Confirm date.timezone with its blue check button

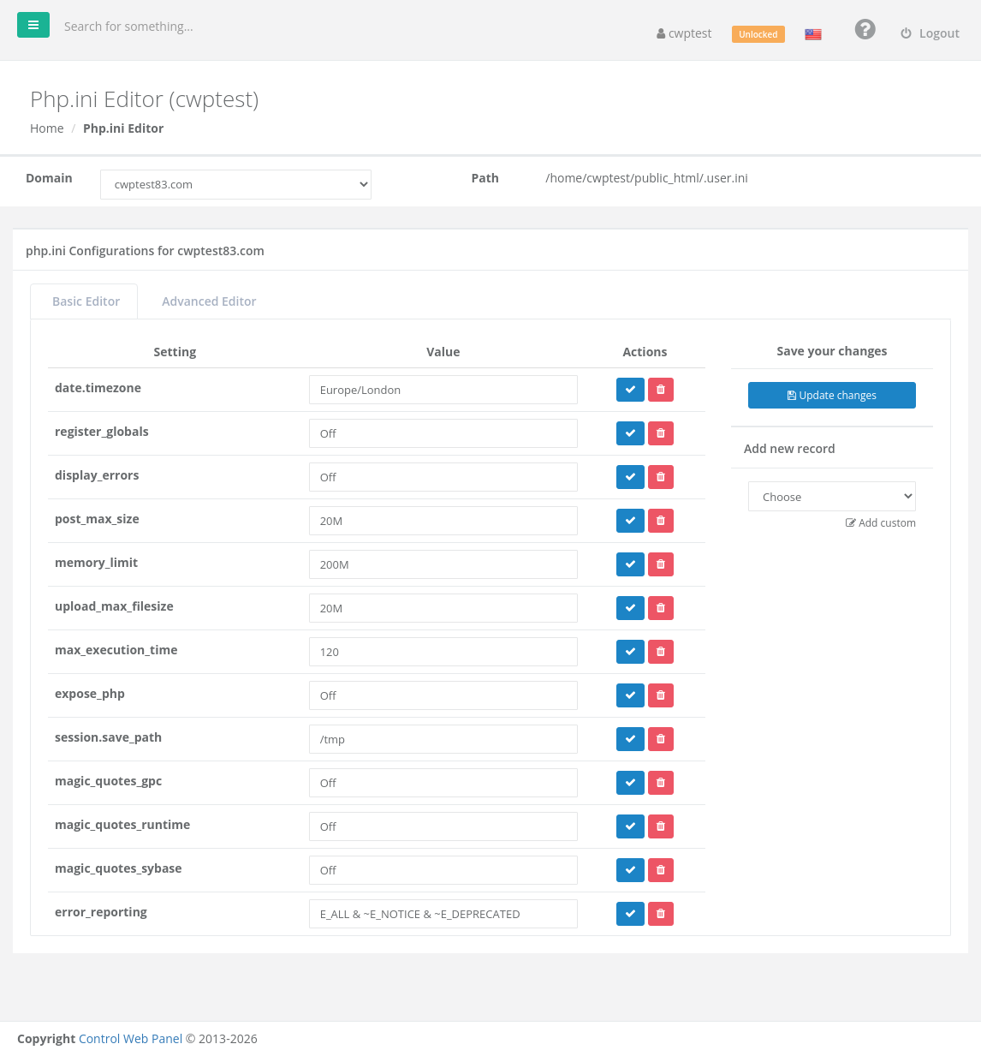pyautogui.click(x=630, y=390)
